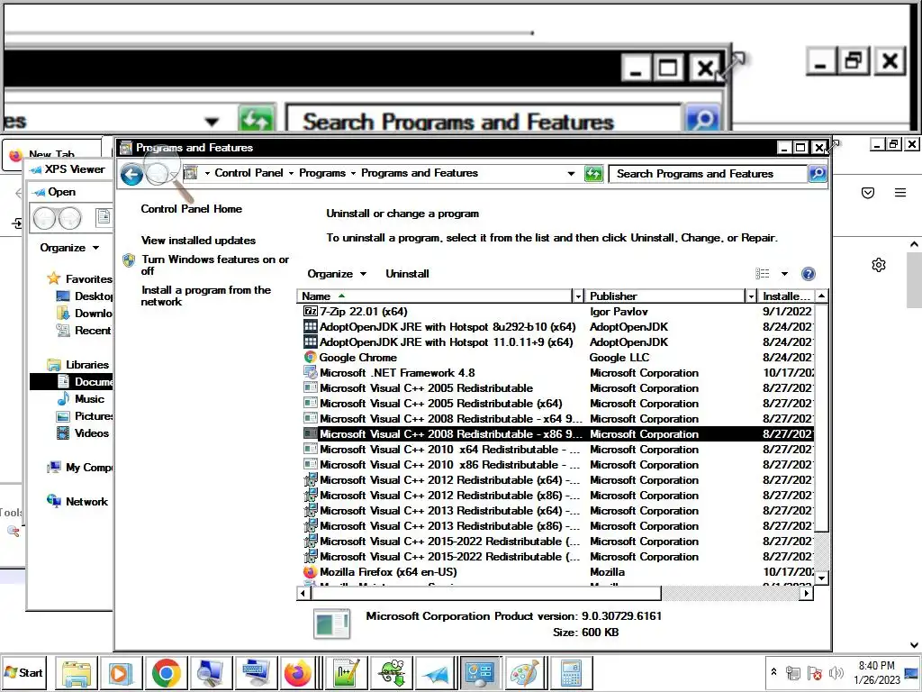The image size is (922, 692).
Task: Click the Action Center flag tray icon
Action: coord(814,672)
